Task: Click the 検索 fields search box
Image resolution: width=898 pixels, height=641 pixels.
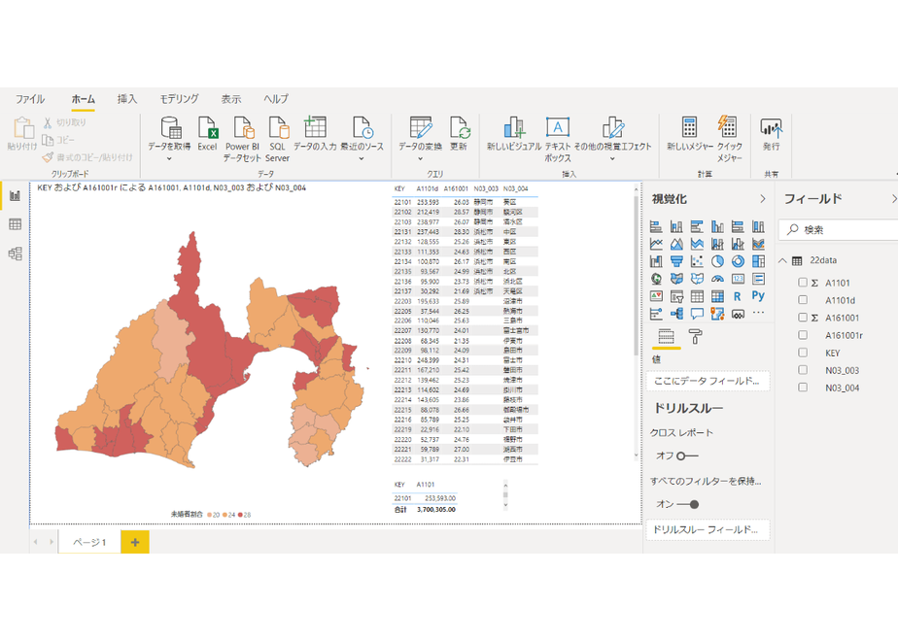Action: click(839, 229)
